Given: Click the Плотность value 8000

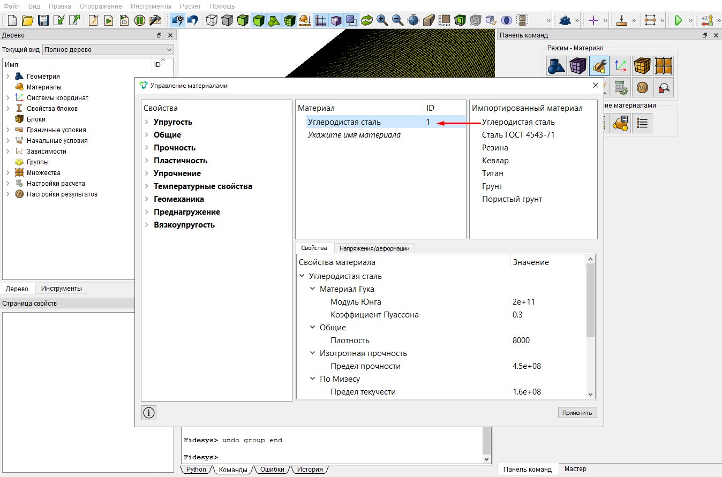Looking at the screenshot, I should 521,340.
